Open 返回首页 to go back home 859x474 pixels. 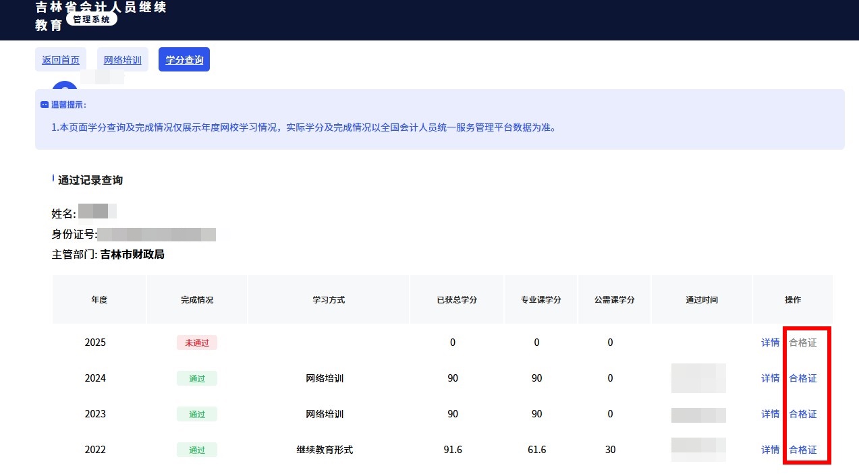click(x=60, y=59)
